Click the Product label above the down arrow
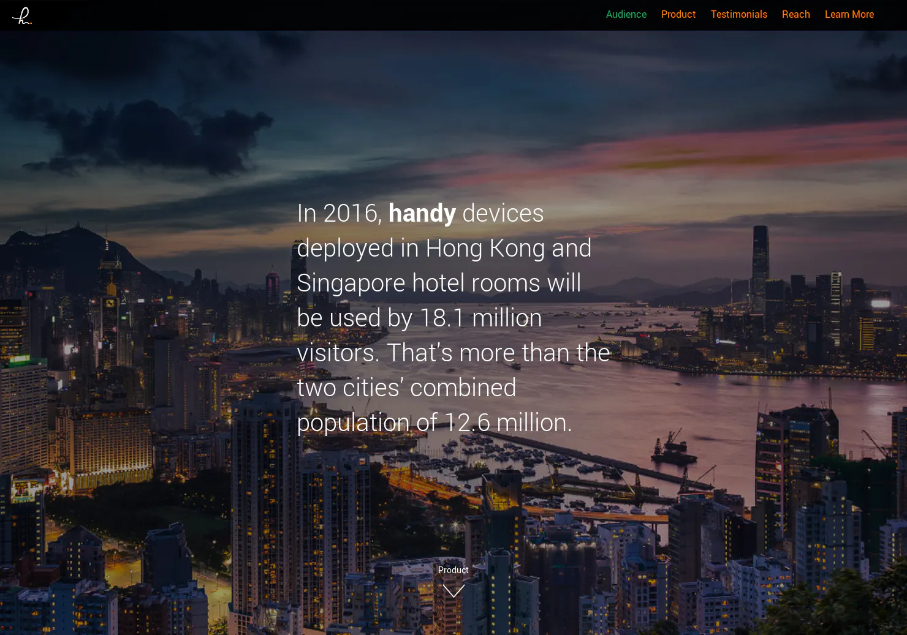The width and height of the screenshot is (907, 635). [453, 570]
